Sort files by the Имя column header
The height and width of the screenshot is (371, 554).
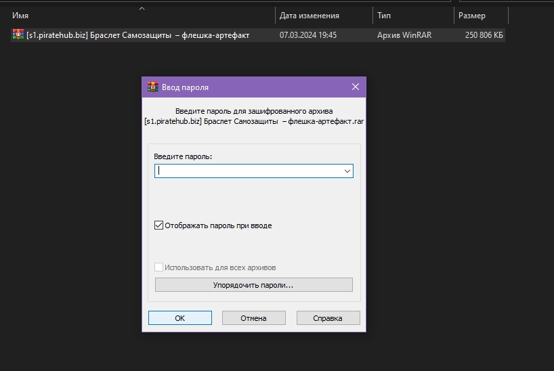[x=20, y=16]
